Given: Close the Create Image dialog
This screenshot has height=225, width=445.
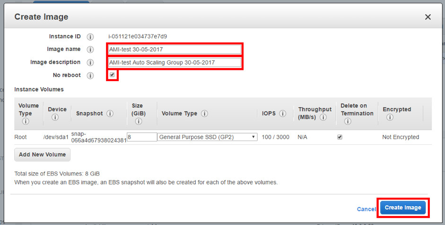Looking at the screenshot, I should tap(428, 17).
